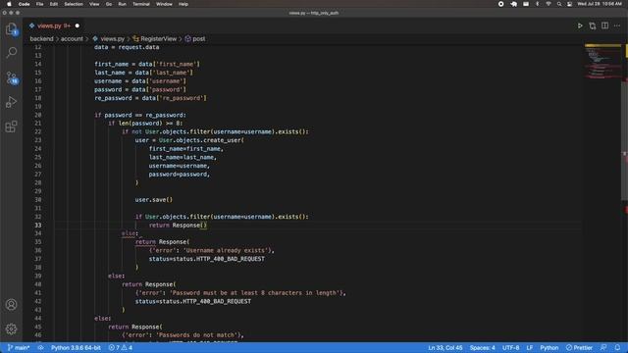Screen dimensions: 628x353
Task: Open the View menu
Action: [x=94, y=4]
